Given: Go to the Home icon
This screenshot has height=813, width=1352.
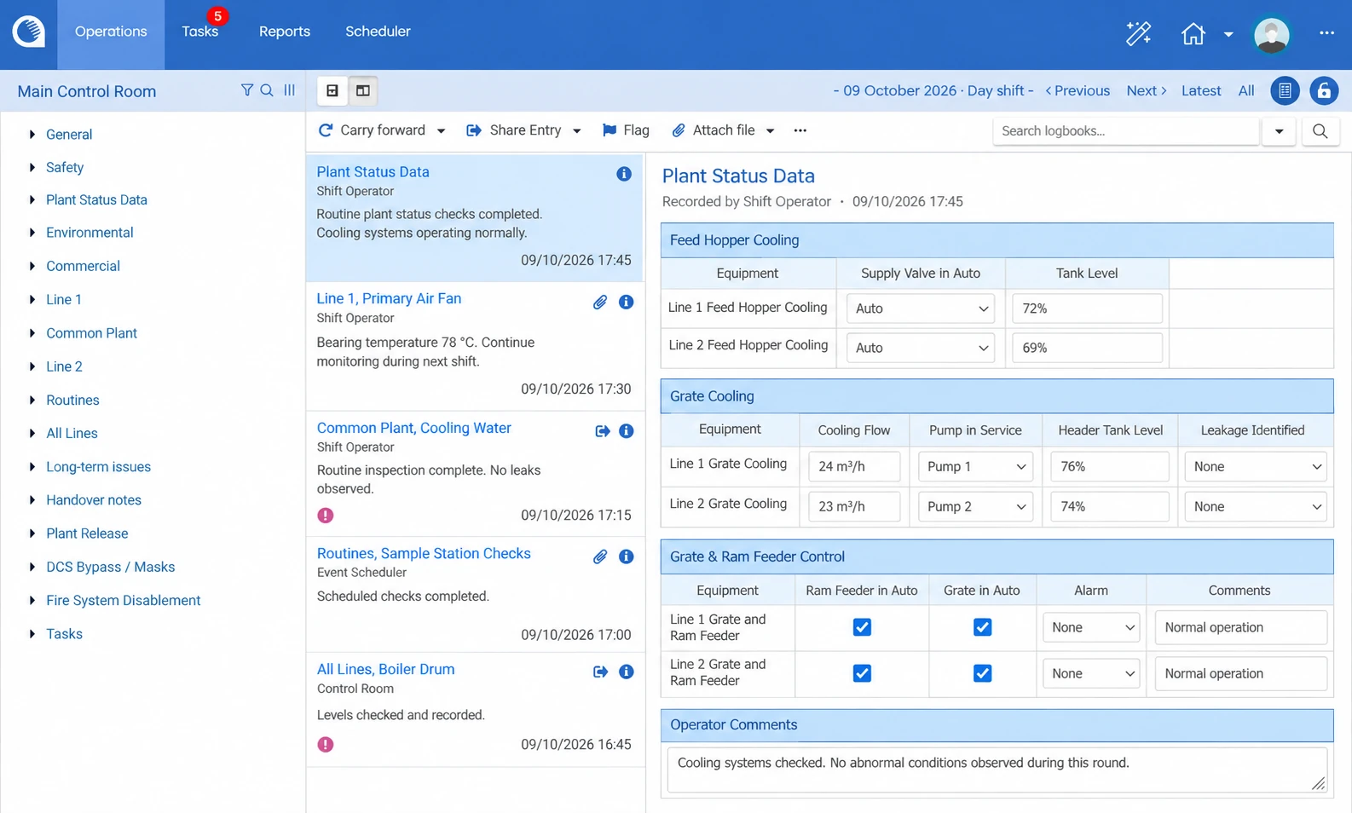Looking at the screenshot, I should [1193, 33].
